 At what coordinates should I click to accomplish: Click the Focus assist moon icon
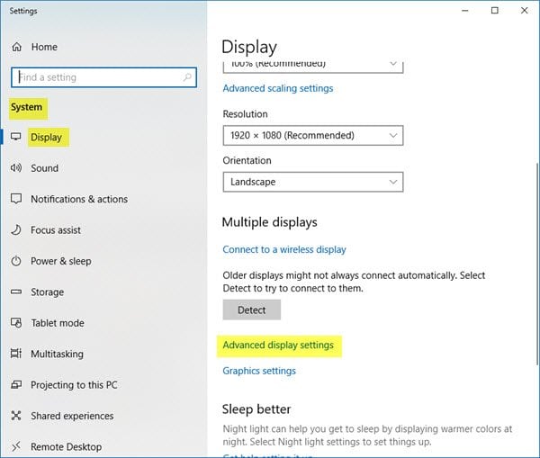pyautogui.click(x=16, y=230)
